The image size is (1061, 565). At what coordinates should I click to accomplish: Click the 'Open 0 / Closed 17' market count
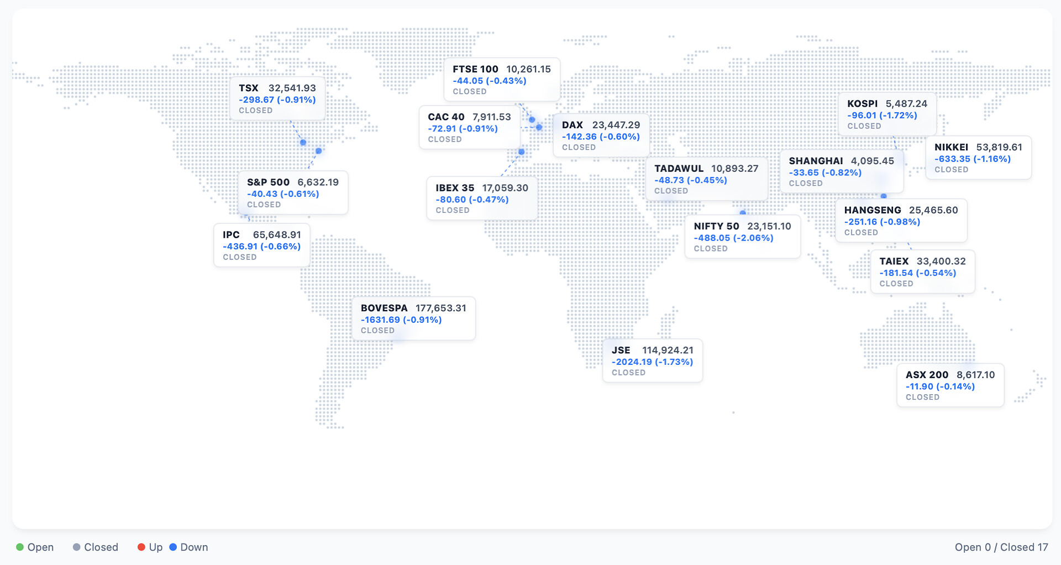(1001, 547)
